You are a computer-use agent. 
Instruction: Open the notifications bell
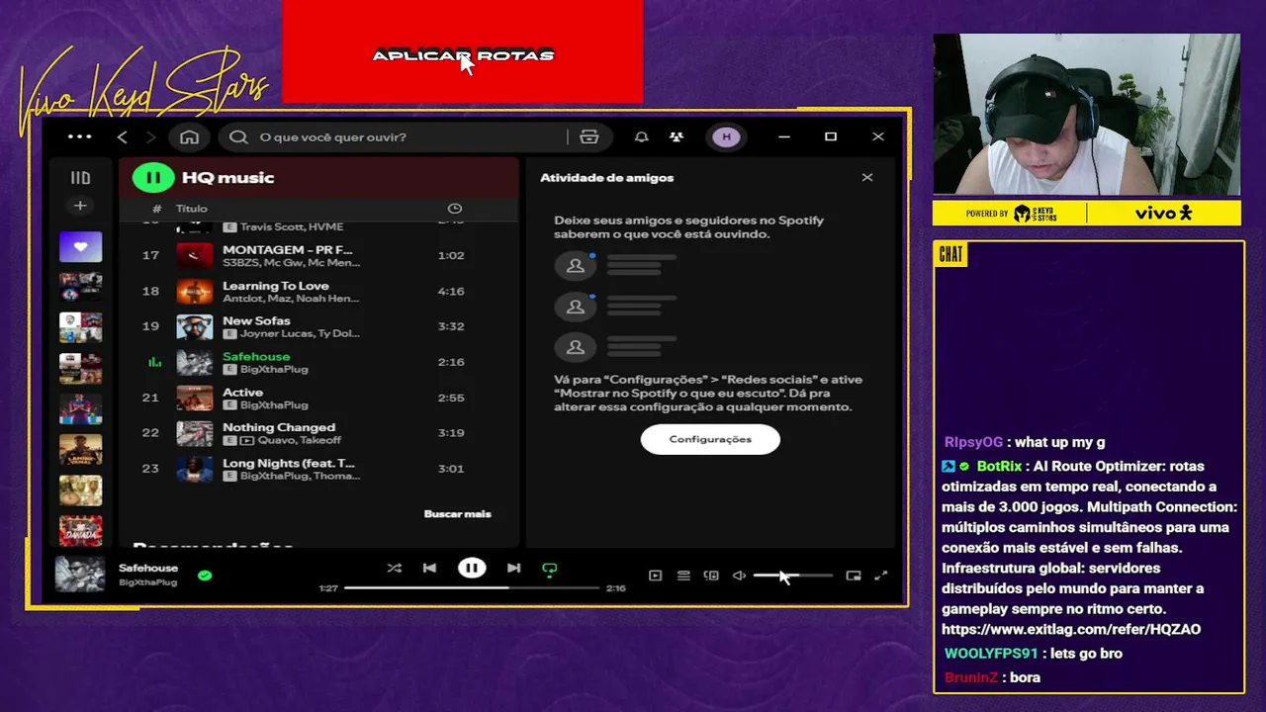coord(641,136)
